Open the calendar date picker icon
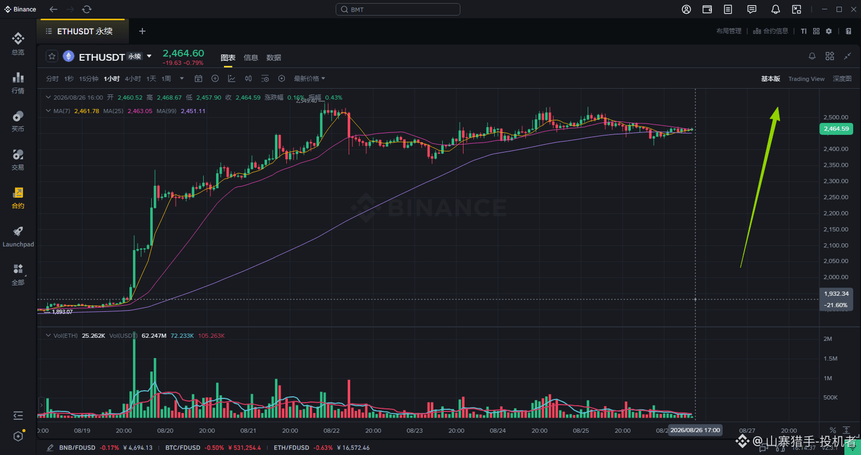861x455 pixels. point(198,79)
